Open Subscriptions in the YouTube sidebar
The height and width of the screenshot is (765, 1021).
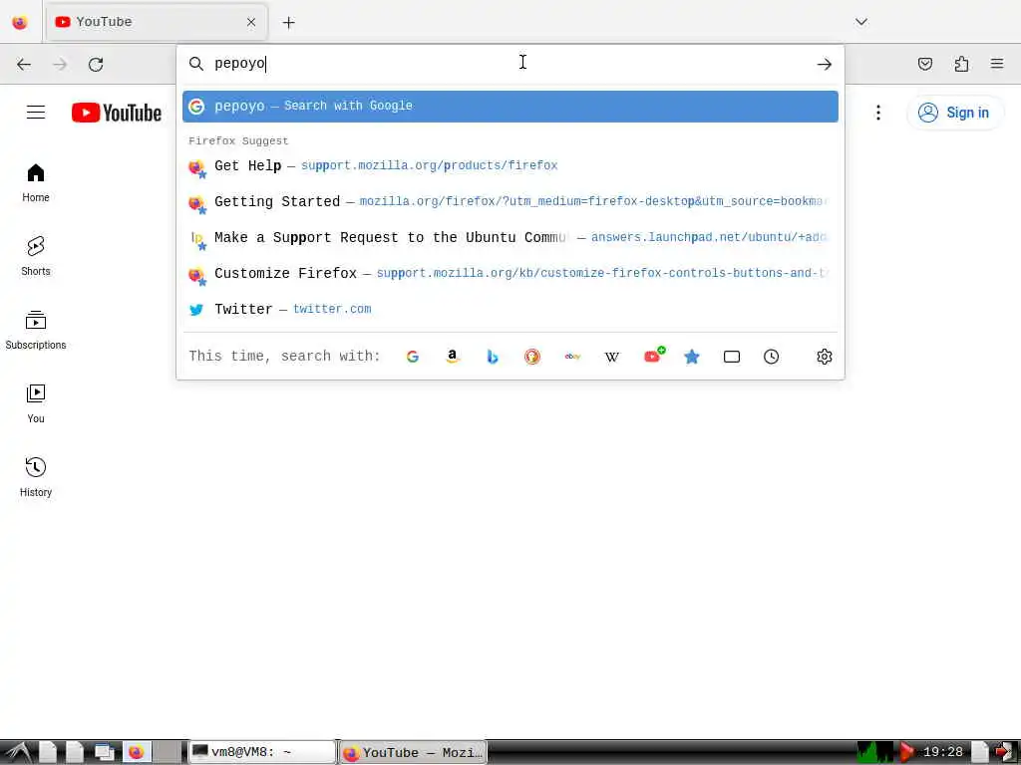36,330
